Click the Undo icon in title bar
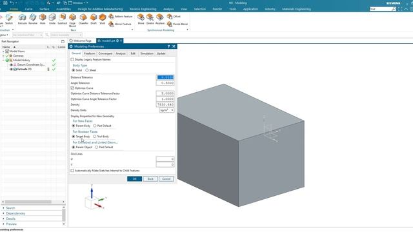Image resolution: width=413 pixels, height=232 pixels. click(x=12, y=3)
